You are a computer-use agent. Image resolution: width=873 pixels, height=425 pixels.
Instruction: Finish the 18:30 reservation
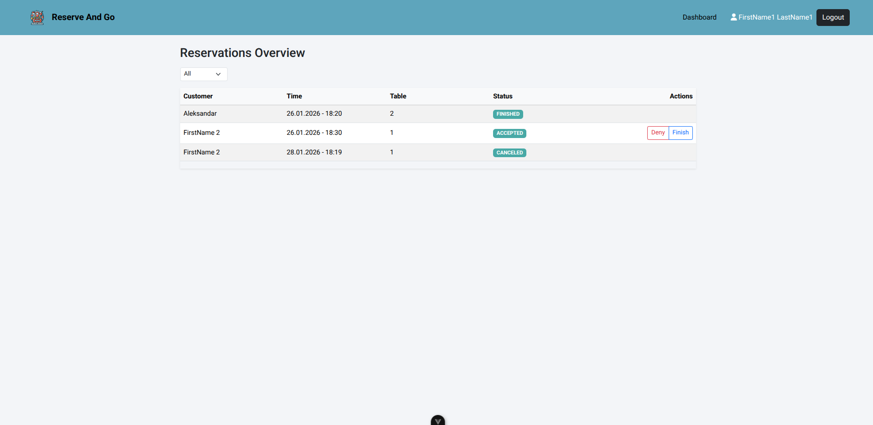click(680, 133)
